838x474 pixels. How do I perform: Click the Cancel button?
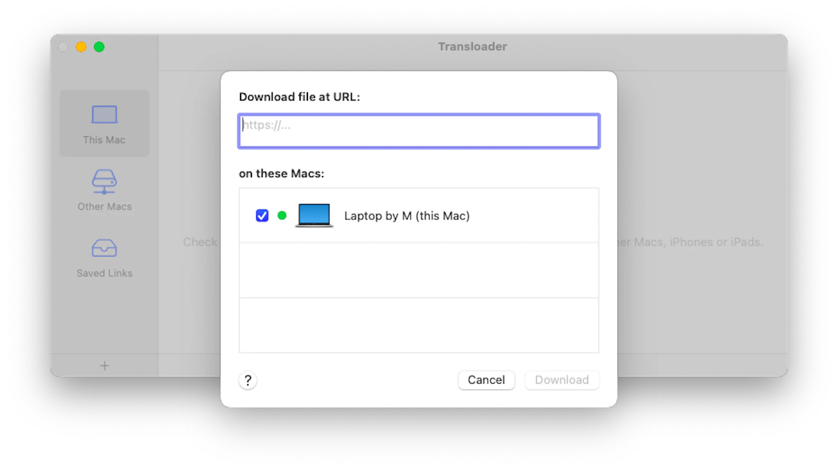486,380
